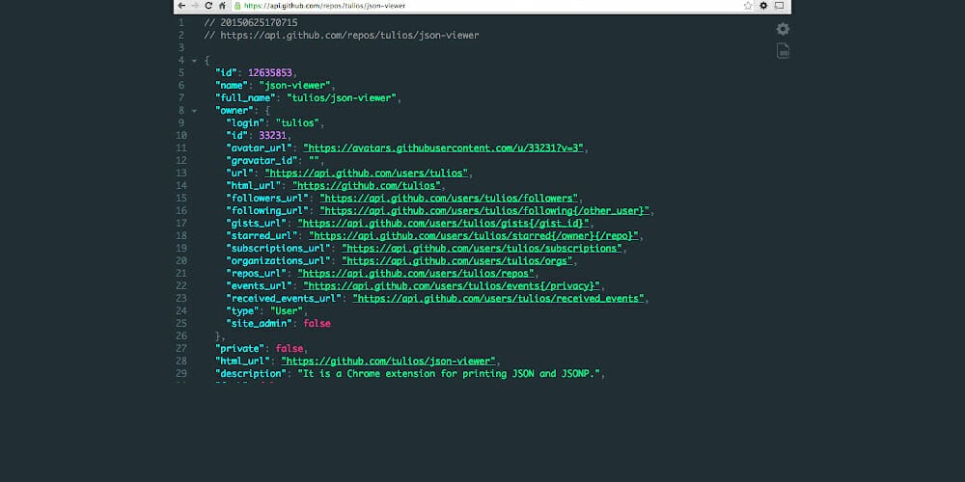Click the owner id value 33231
The width and height of the screenshot is (965, 482).
tap(273, 135)
